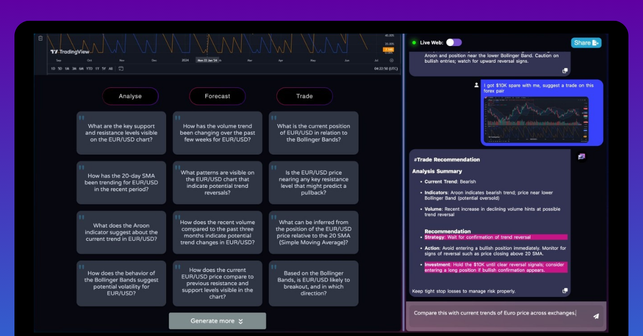
Task: Click the orange 7.14% price label on chart axis
Action: [388, 49]
